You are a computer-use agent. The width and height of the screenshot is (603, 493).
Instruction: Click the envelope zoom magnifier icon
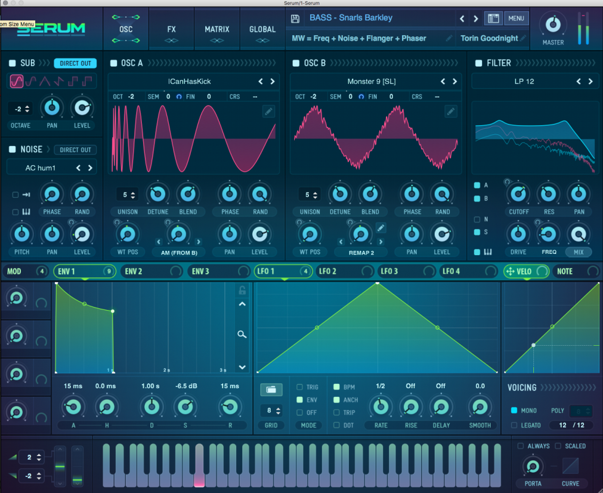coord(242,334)
